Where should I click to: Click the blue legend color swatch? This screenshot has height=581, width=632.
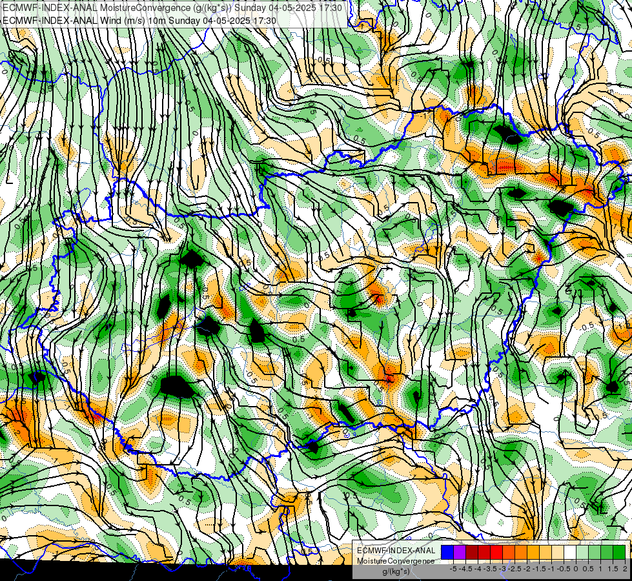447,553
